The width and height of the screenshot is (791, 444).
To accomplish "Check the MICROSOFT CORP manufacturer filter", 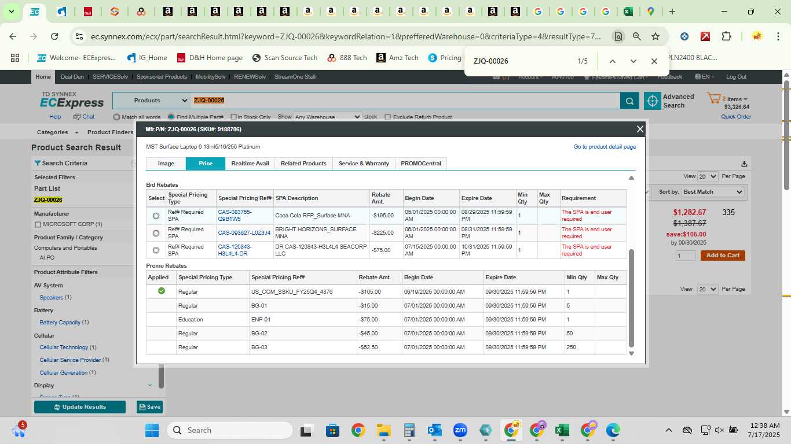I will coord(38,224).
